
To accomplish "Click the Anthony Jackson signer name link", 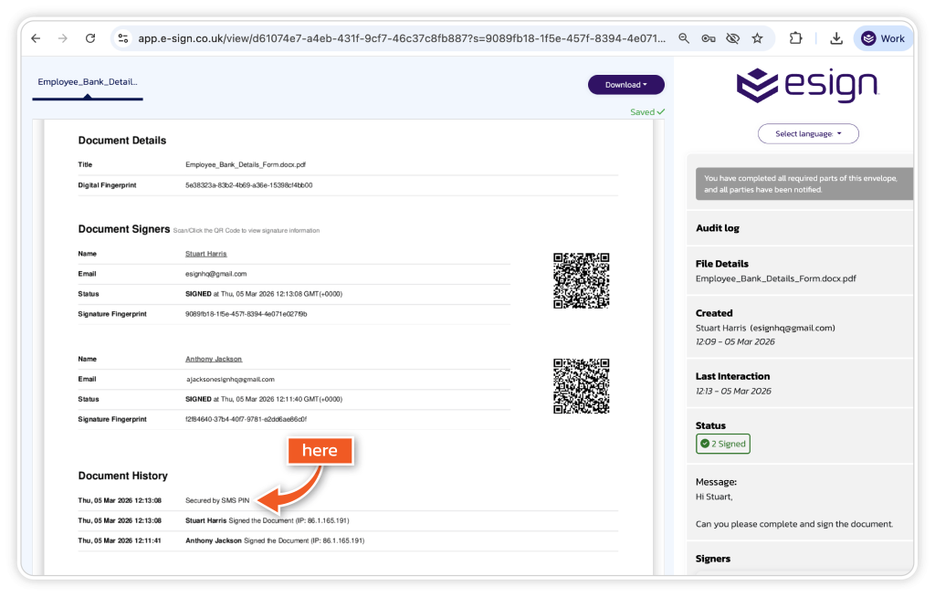I will pyautogui.click(x=214, y=360).
